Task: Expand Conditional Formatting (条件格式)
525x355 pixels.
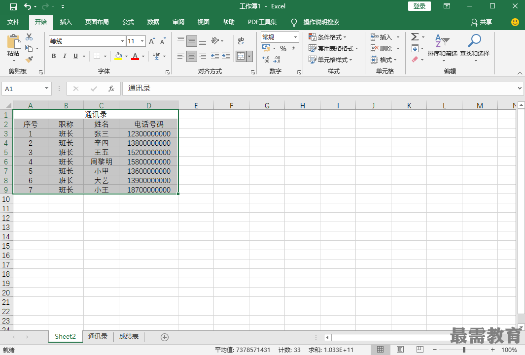Action: coord(327,37)
